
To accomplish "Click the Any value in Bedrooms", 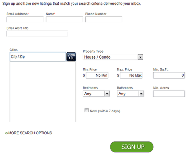I will pyautogui.click(x=88, y=94).
